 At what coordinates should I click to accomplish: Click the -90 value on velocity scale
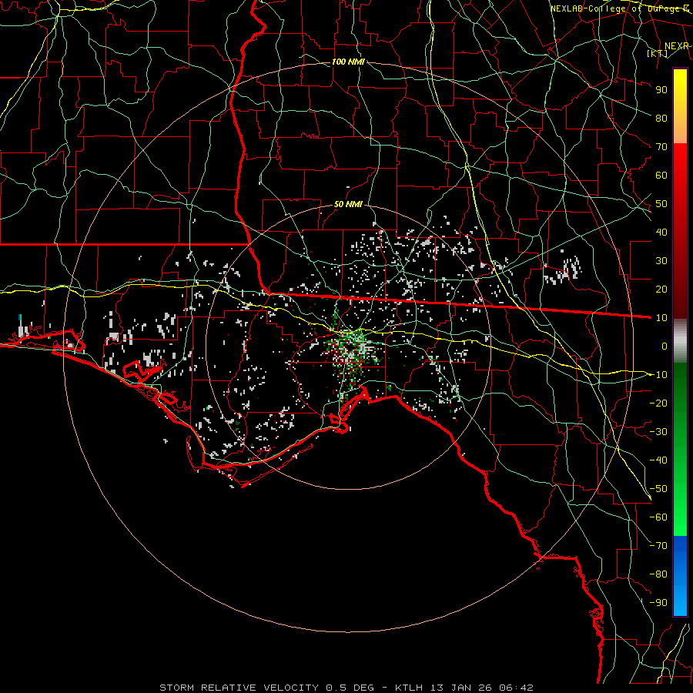pyautogui.click(x=658, y=603)
